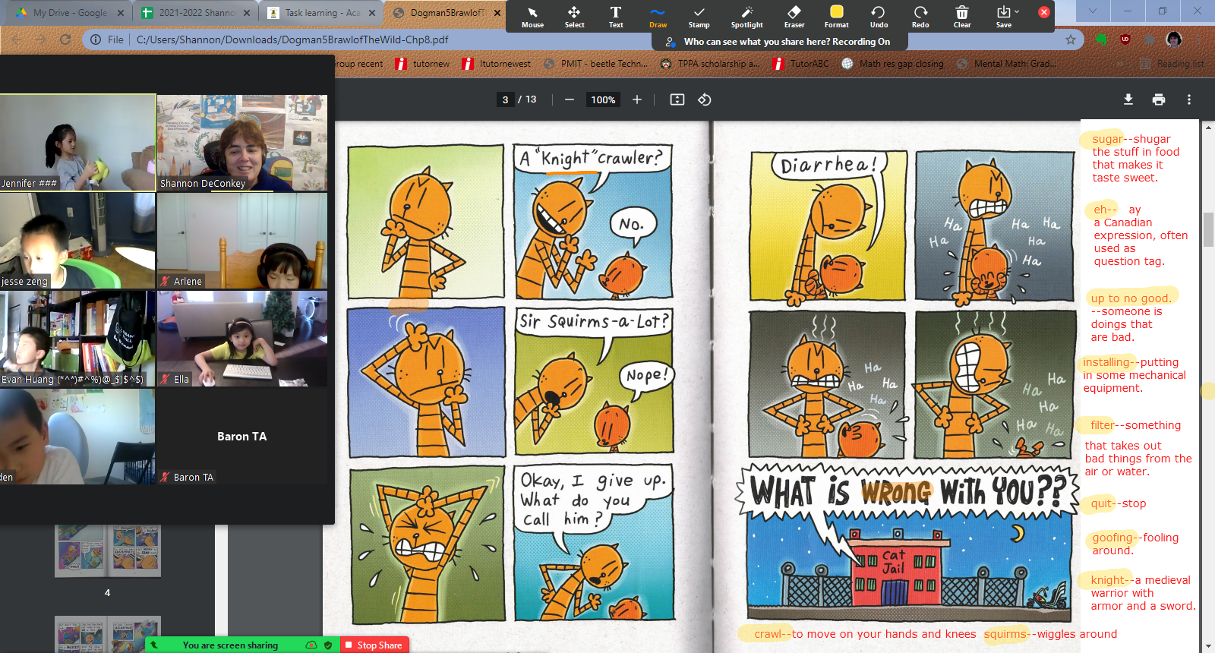View site information icon next to File

point(96,39)
